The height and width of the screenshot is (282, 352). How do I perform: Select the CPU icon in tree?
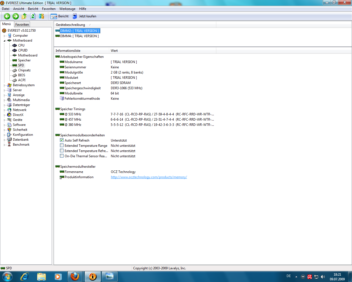click(15, 45)
